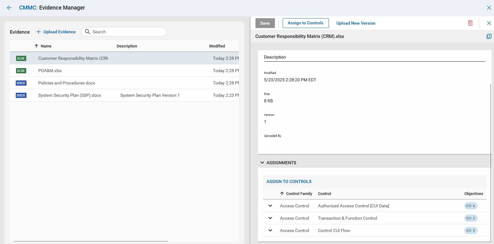
Task: Expand the Transaction & Function Control row
Action: pyautogui.click(x=270, y=218)
